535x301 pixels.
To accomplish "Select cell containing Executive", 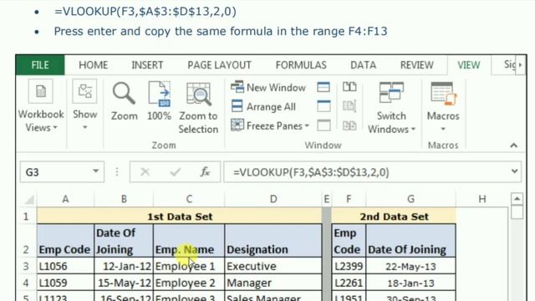I will tap(273, 266).
